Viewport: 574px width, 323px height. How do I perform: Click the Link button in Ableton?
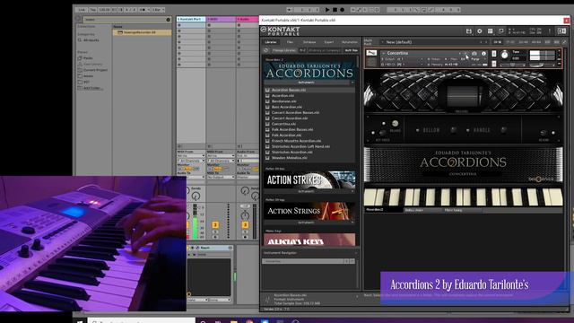pos(82,10)
